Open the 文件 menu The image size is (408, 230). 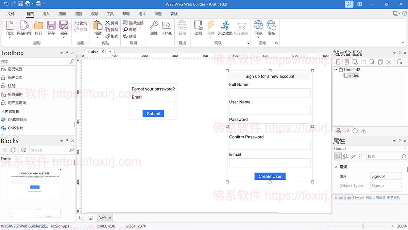point(11,14)
